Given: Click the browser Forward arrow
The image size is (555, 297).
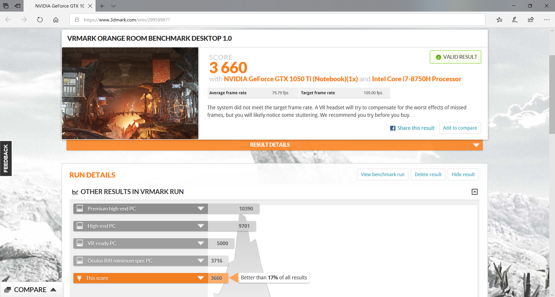Looking at the screenshot, I should [24, 20].
